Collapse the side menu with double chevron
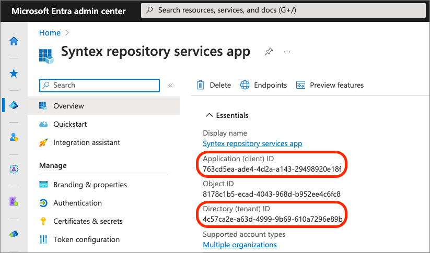This screenshot has width=430, height=253. (x=170, y=85)
